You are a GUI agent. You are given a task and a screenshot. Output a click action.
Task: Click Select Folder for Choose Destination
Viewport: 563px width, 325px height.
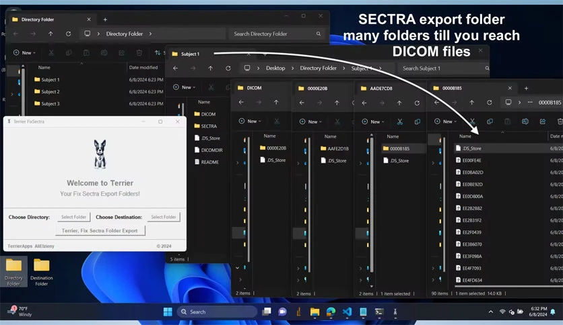coord(164,217)
